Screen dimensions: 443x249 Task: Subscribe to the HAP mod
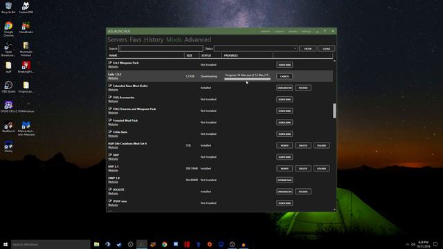[x=284, y=157]
